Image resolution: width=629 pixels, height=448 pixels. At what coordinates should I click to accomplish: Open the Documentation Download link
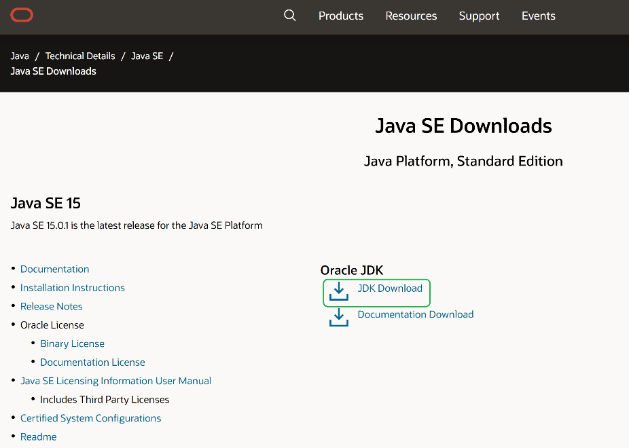[416, 314]
